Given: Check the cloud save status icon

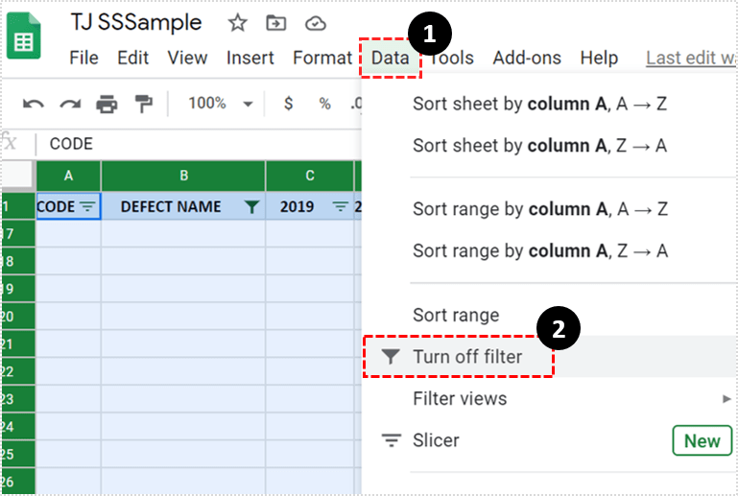Looking at the screenshot, I should pyautogui.click(x=315, y=23).
